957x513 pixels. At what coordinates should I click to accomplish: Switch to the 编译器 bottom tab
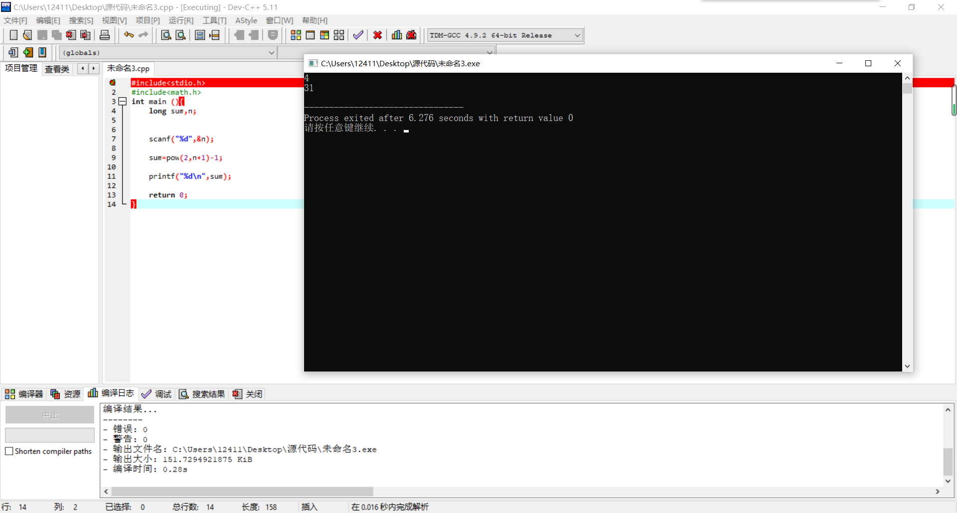(24, 394)
